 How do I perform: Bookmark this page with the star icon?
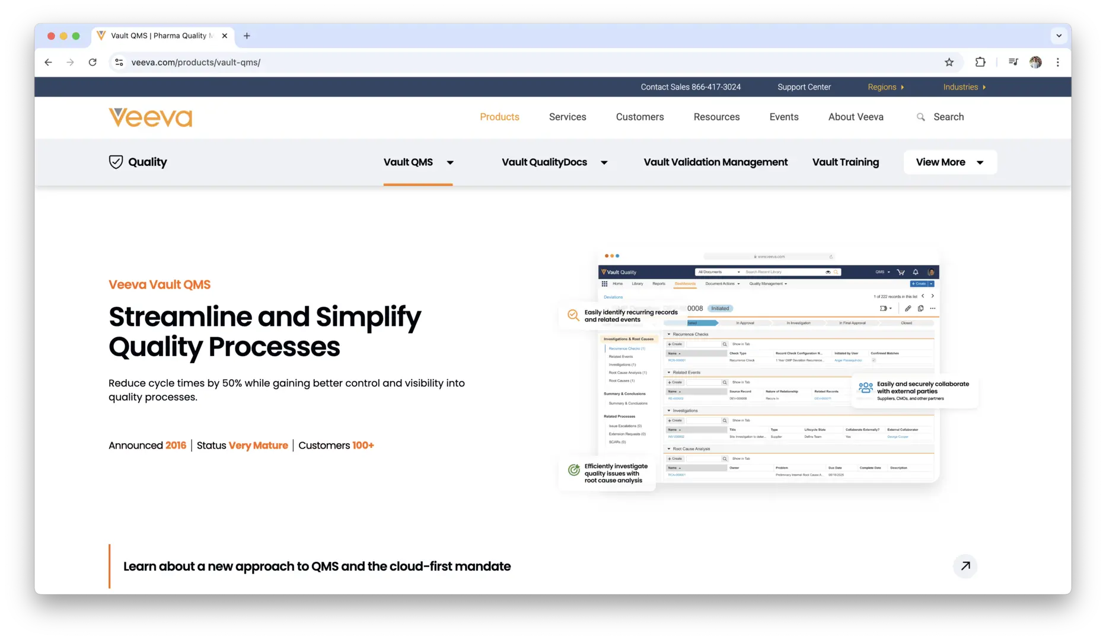click(x=949, y=62)
